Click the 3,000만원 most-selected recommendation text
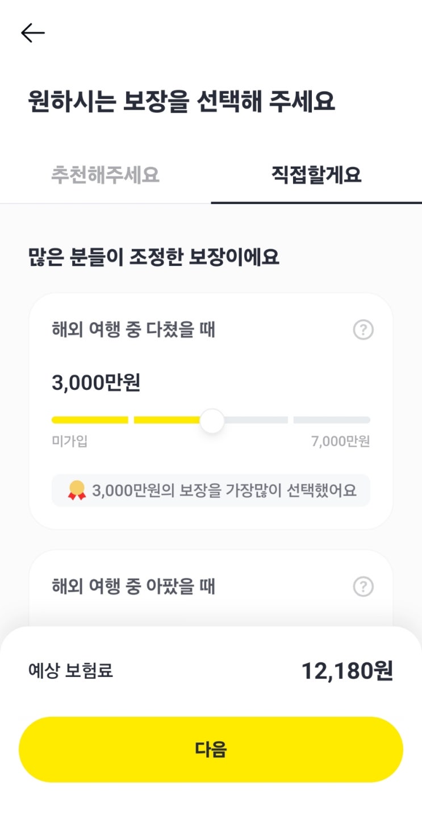 click(224, 491)
